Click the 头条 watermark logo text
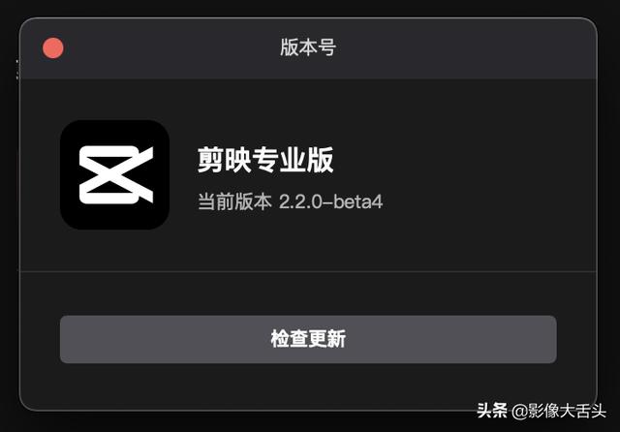 pos(492,411)
